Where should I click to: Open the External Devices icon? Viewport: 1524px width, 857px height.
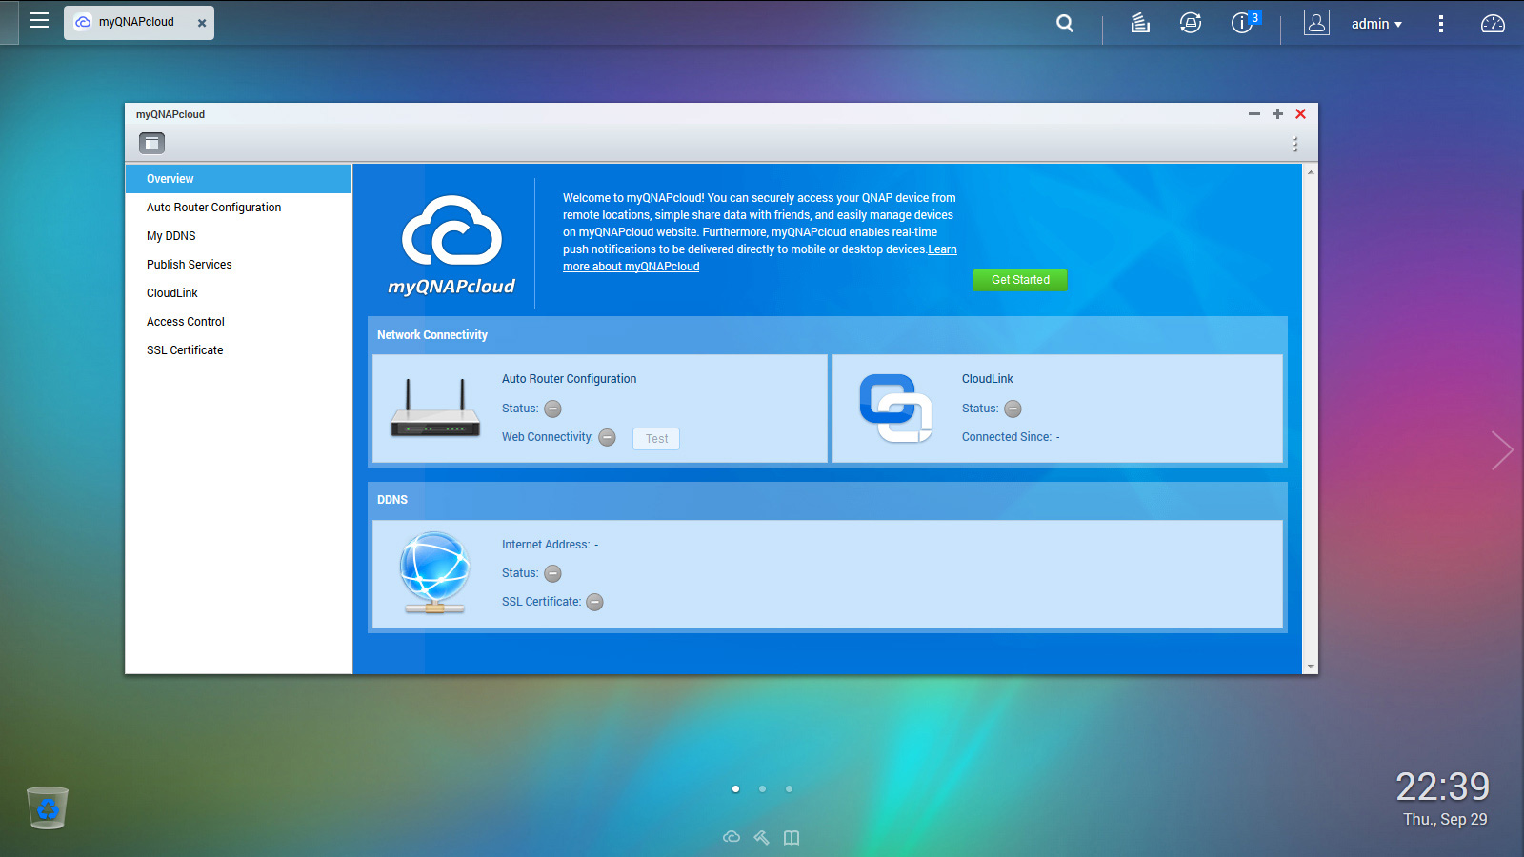(x=1191, y=23)
